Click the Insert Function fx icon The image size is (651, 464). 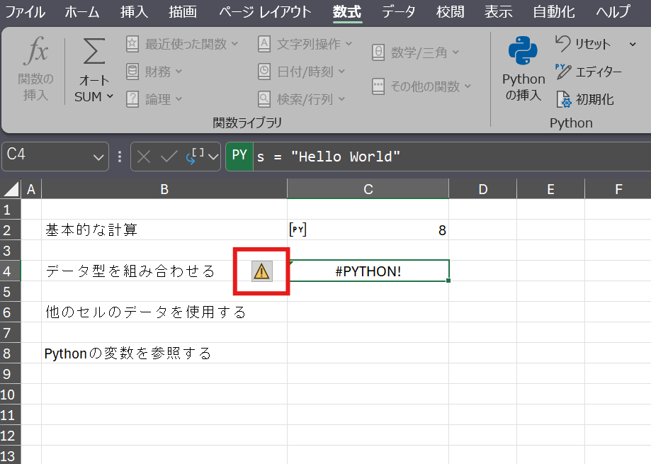35,53
